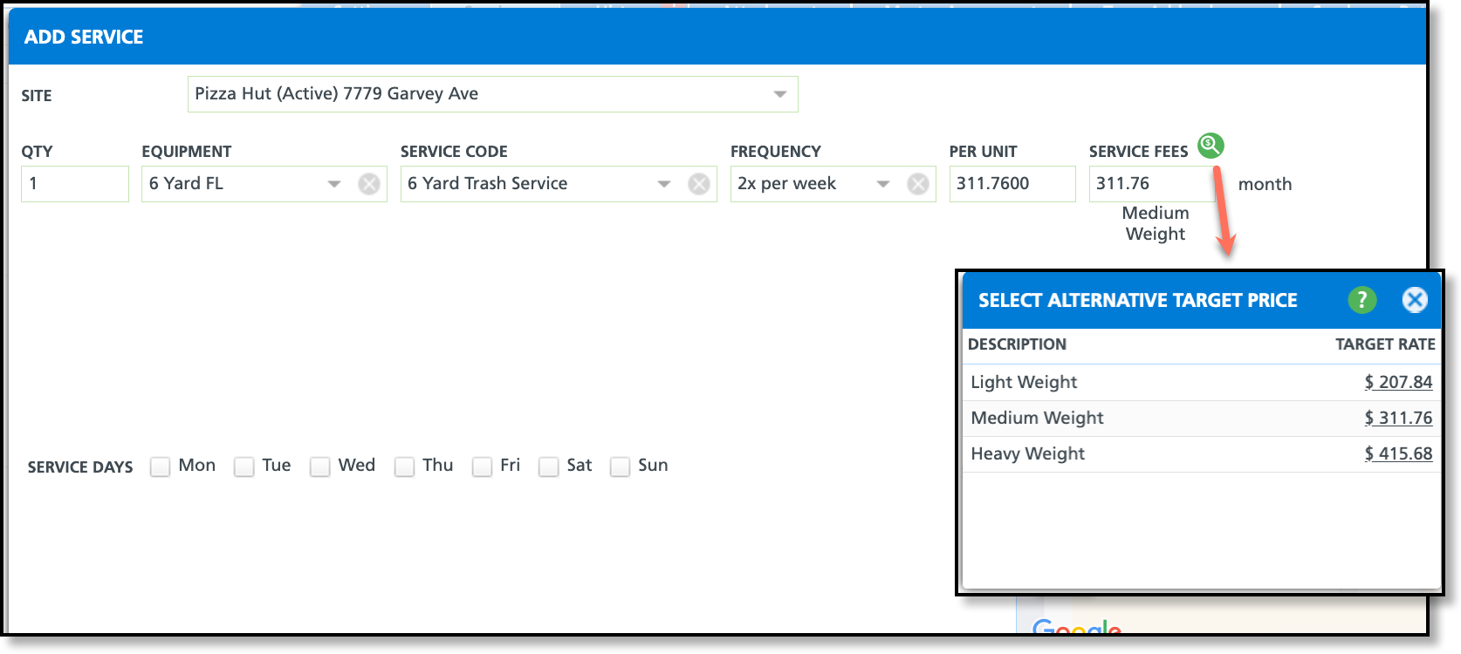Check the Mon service day
The image size is (1461, 654).
pos(160,467)
